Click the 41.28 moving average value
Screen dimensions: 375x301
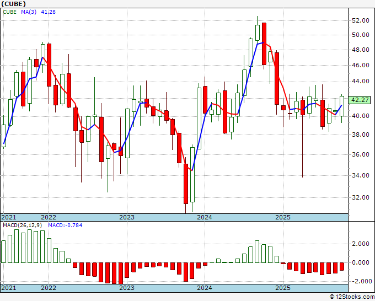[x=50, y=12]
